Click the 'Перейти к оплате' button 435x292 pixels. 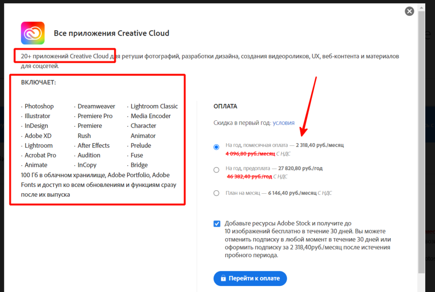click(250, 278)
